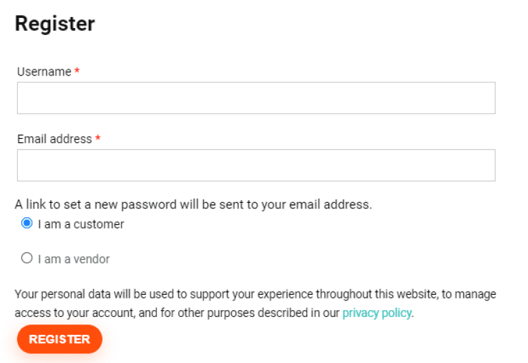Click the 'I am a customer' label text

pos(81,224)
